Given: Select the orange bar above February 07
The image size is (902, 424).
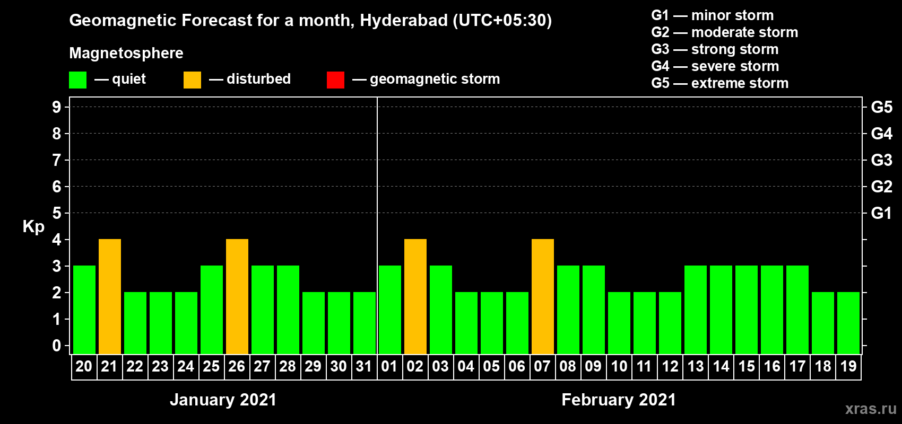Looking at the screenshot, I should pyautogui.click(x=543, y=297).
